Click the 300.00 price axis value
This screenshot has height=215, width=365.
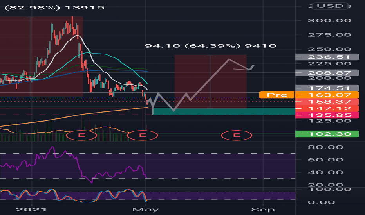[x=329, y=20]
